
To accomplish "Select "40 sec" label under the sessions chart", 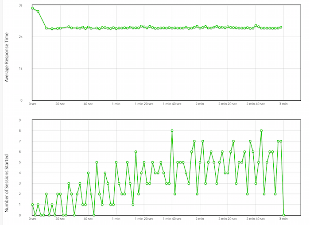I will pyautogui.click(x=88, y=219).
